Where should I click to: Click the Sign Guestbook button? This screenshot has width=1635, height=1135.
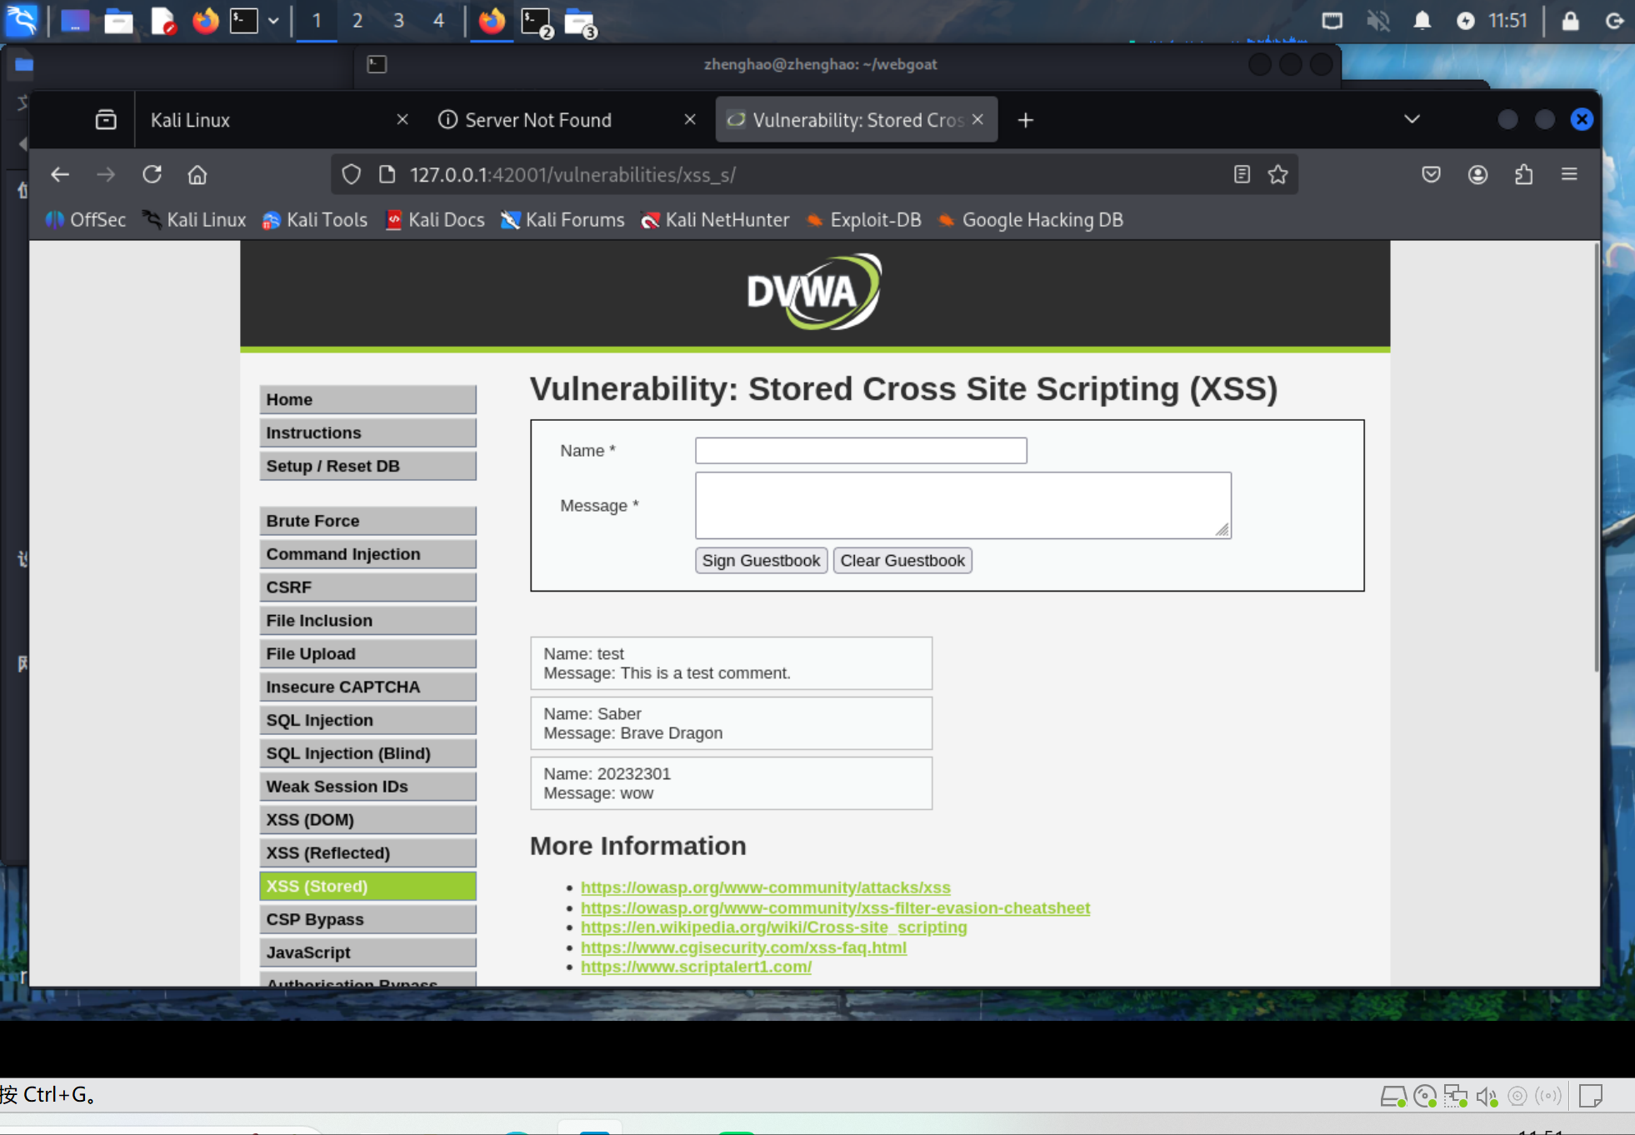tap(760, 560)
